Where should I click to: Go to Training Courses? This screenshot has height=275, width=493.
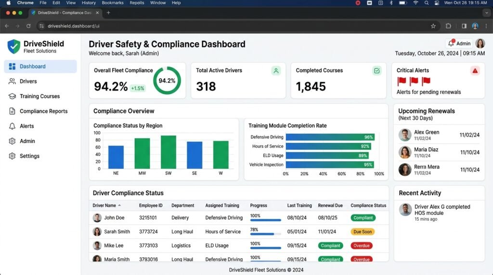pyautogui.click(x=40, y=96)
